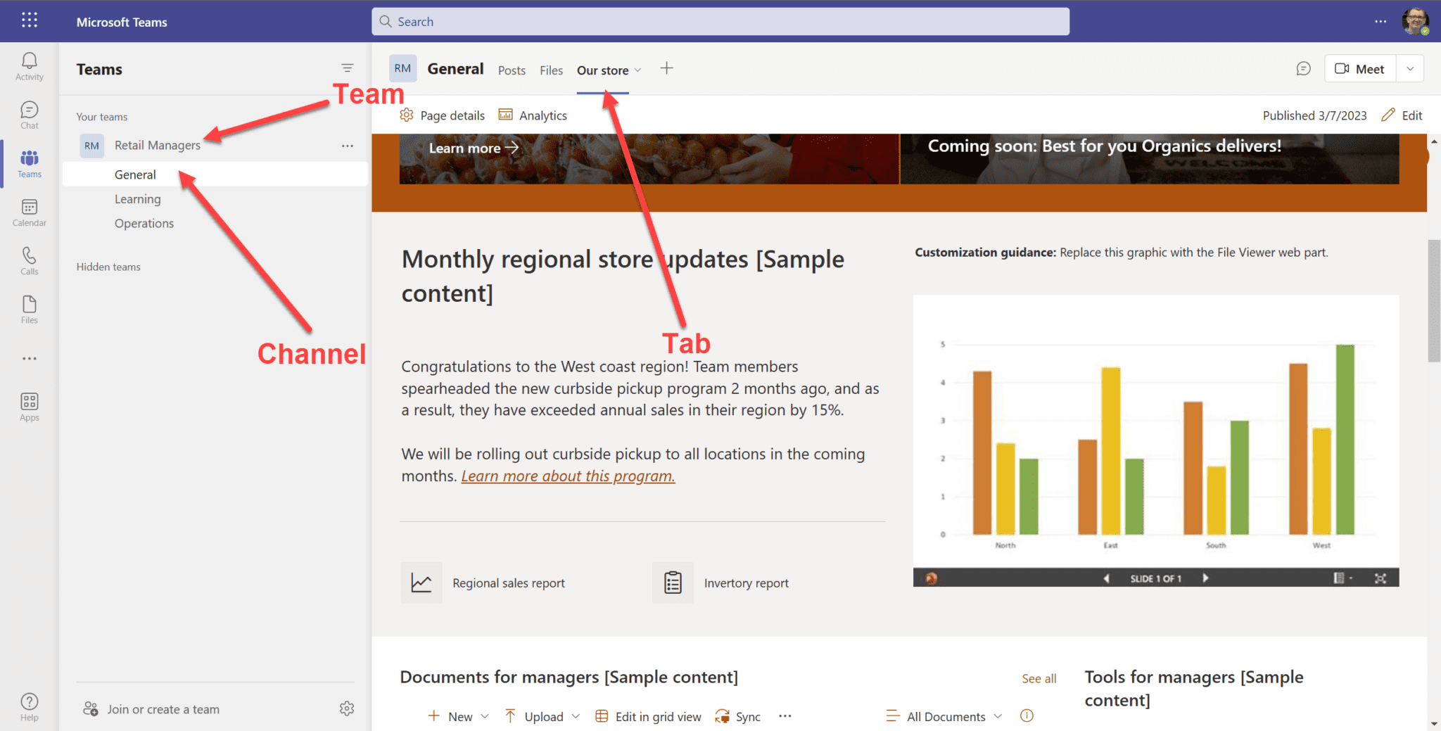Open the All Documents view dropdown
Screen dimensions: 1441x731
click(x=998, y=716)
